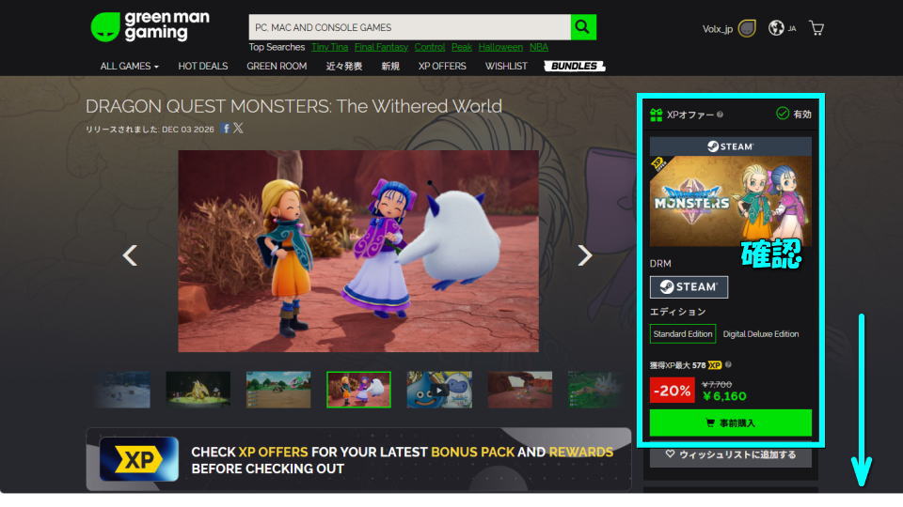Open GREEN ROOM menu item
The height and width of the screenshot is (507, 903).
pos(277,66)
